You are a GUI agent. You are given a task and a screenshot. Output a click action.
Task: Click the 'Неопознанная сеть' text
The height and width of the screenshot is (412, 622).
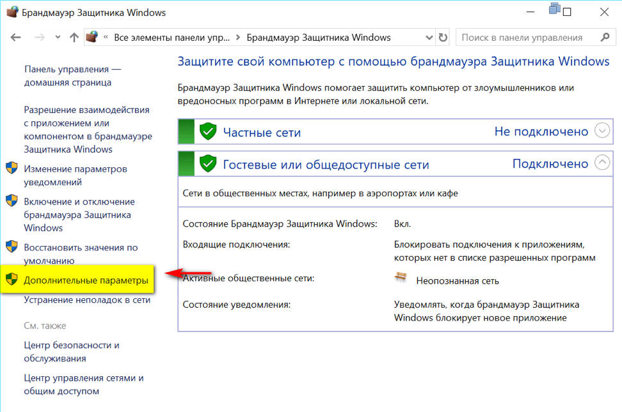(x=458, y=281)
